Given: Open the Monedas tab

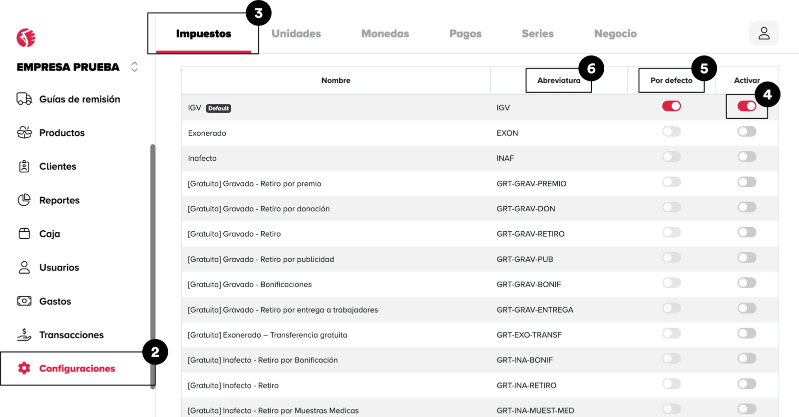Looking at the screenshot, I should click(385, 33).
